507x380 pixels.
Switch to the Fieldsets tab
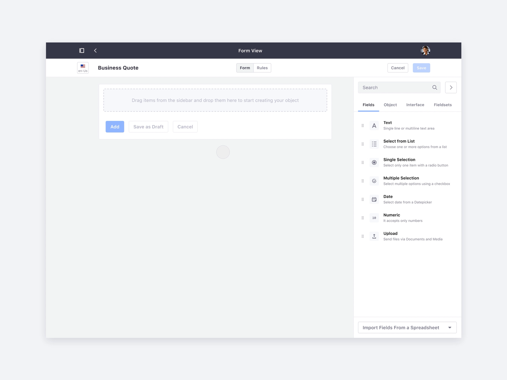tap(443, 105)
